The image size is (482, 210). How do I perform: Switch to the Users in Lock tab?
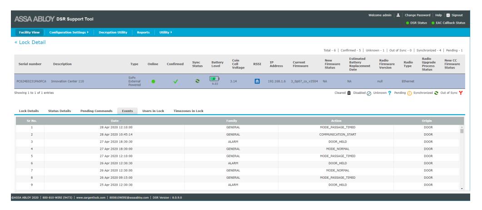(153, 111)
